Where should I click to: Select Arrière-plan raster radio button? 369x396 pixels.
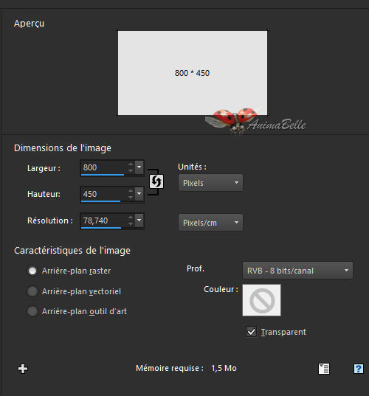click(32, 271)
